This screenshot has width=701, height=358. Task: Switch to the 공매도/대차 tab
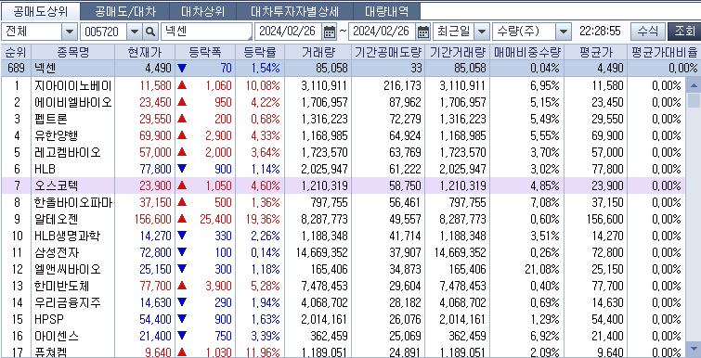(126, 11)
